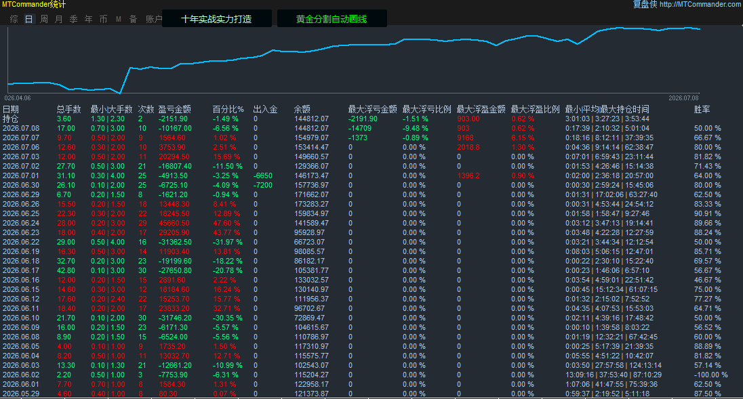
Task: Open the 季 quarterly statistics tab
Action: (73, 20)
